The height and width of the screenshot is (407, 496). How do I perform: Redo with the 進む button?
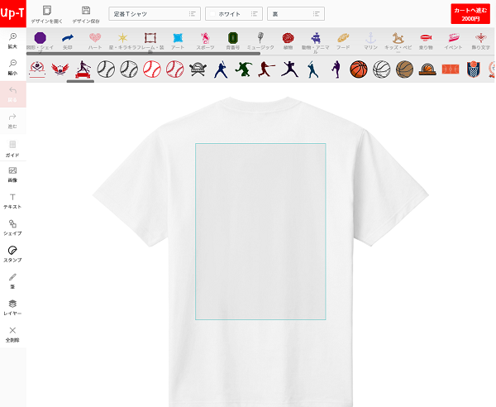12,121
